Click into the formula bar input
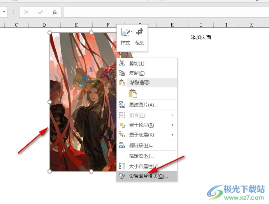This screenshot has height=204, width=269. coord(166,12)
